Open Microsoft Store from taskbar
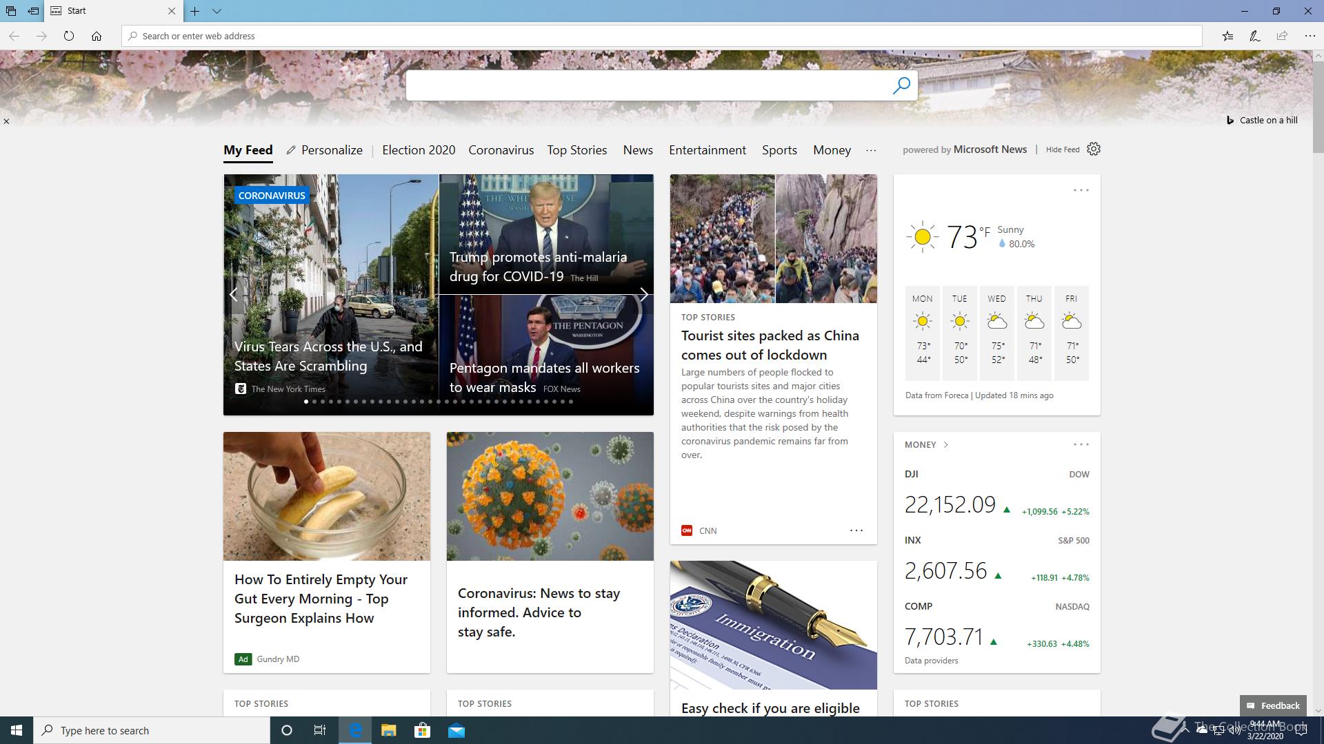The image size is (1324, 744). (422, 730)
